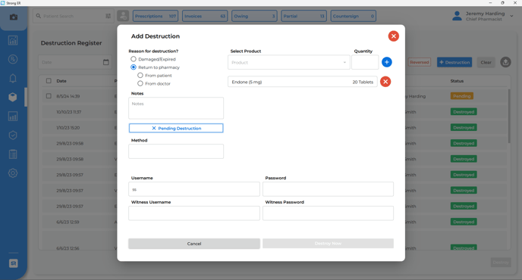This screenshot has width=522, height=280.
Task: Tick the table header select-all checkbox
Action: [49, 81]
